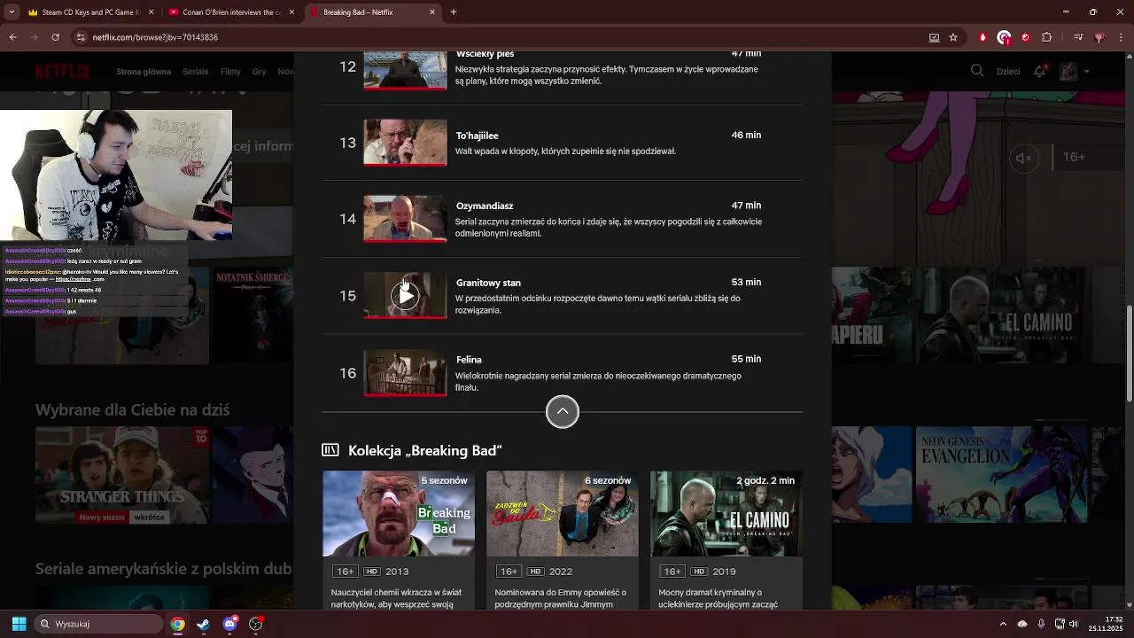The width and height of the screenshot is (1134, 638).
Task: Open the red hand ad-blocker extension
Action: click(983, 37)
